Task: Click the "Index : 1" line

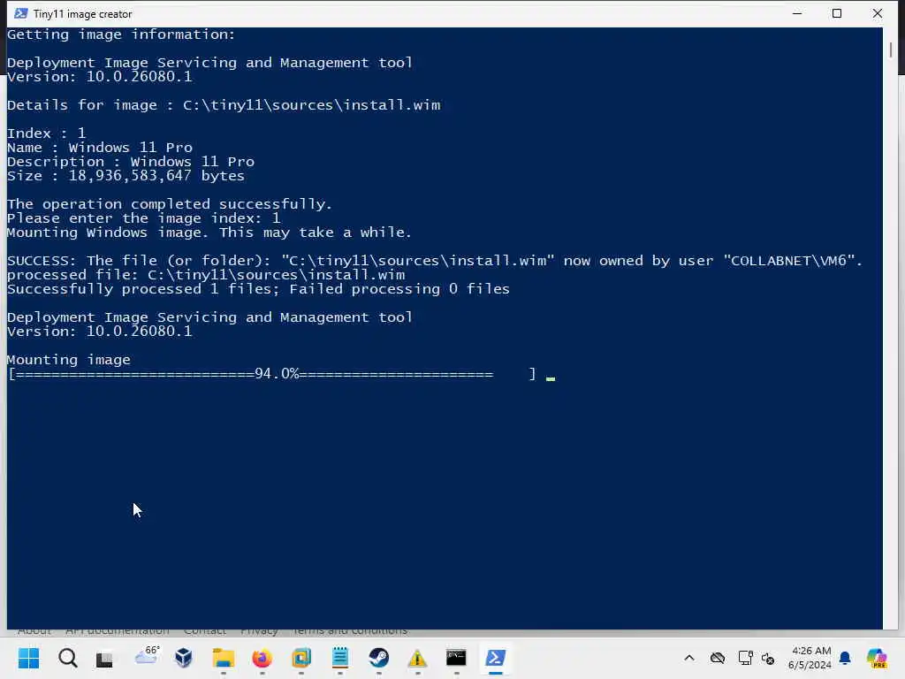Action: tap(46, 134)
